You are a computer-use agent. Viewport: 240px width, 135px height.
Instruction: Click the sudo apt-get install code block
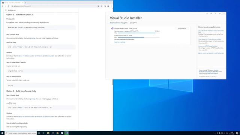pos(41,27)
